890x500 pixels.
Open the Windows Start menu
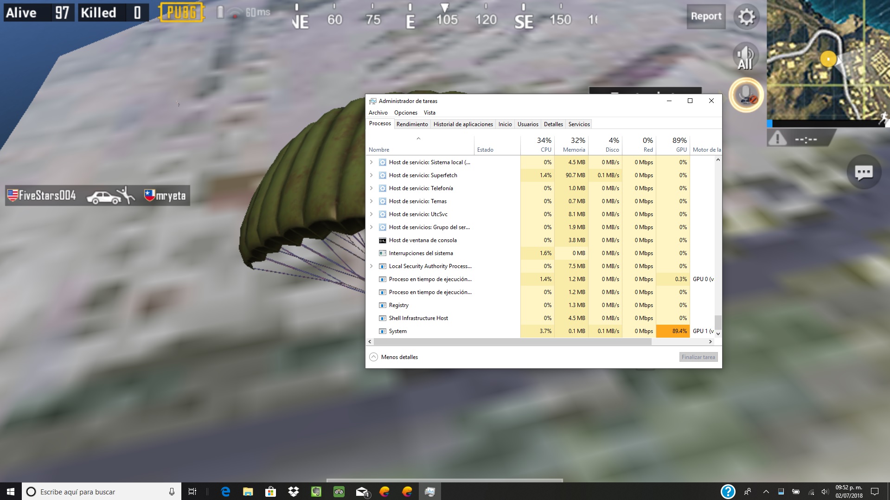[11, 492]
